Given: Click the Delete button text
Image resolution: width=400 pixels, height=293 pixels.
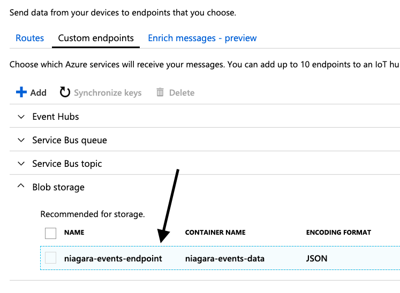Looking at the screenshot, I should coord(182,92).
